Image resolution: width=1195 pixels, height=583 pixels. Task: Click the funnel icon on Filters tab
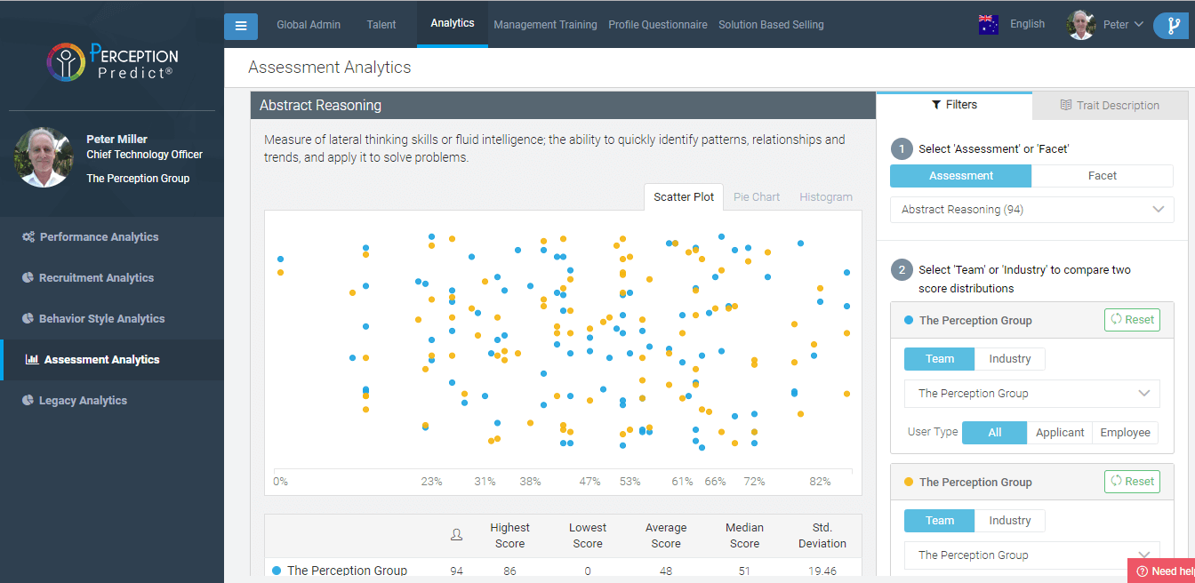(936, 105)
